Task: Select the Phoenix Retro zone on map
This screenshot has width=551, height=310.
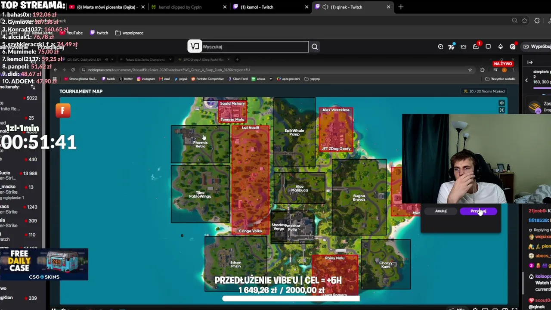Action: coord(200,144)
